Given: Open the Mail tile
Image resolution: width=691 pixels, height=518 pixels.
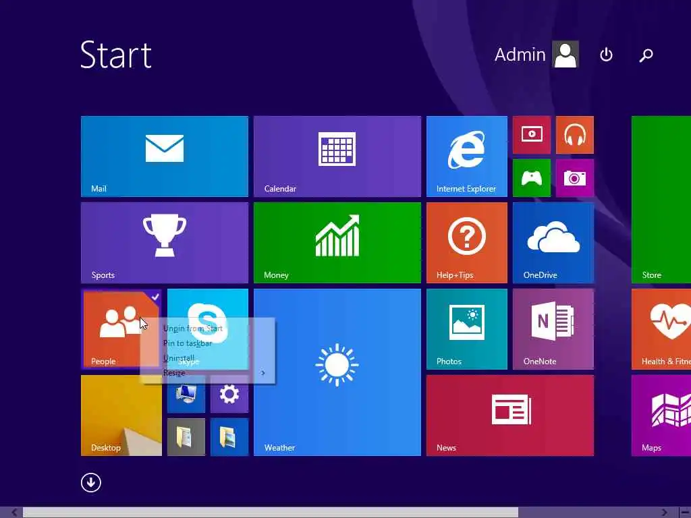Looking at the screenshot, I should [165, 156].
